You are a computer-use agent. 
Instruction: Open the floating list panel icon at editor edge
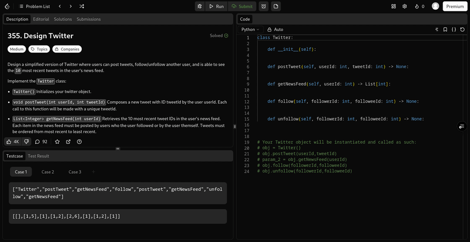pos(462,126)
